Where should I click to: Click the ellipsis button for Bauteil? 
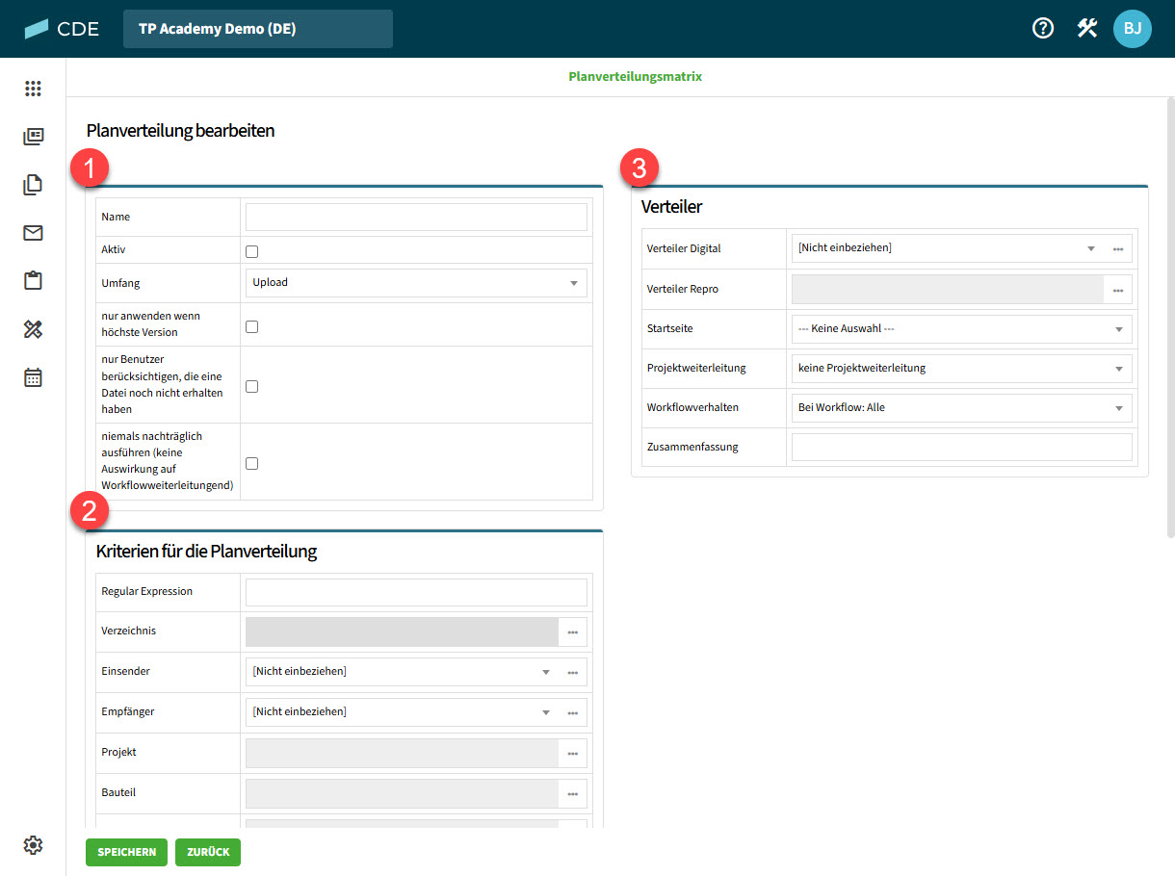click(572, 793)
